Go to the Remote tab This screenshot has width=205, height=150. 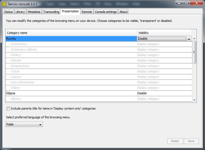click(87, 12)
